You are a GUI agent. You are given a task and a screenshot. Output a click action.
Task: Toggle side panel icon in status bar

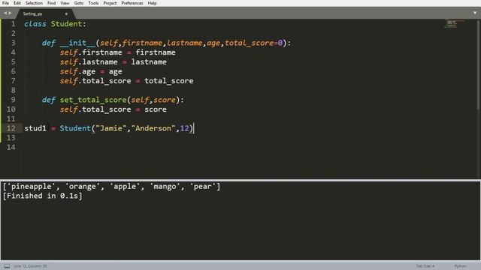tap(7, 266)
